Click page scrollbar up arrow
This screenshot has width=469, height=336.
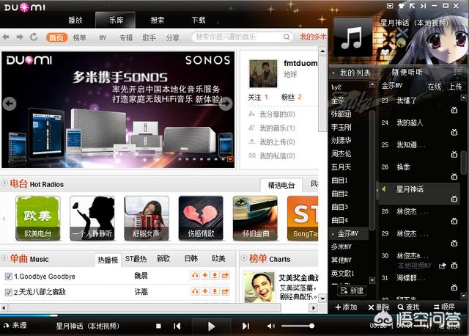point(322,51)
